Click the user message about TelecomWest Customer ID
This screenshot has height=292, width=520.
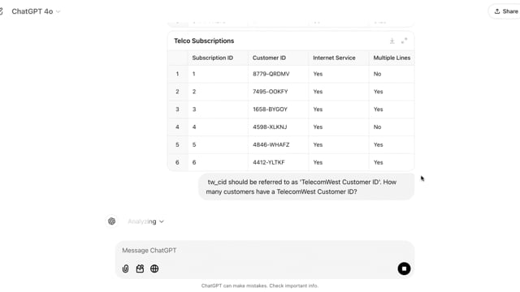click(306, 187)
